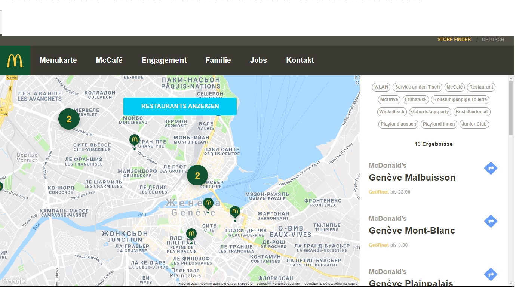Click the Geöffnet bis 0:00 text

[x=388, y=245]
